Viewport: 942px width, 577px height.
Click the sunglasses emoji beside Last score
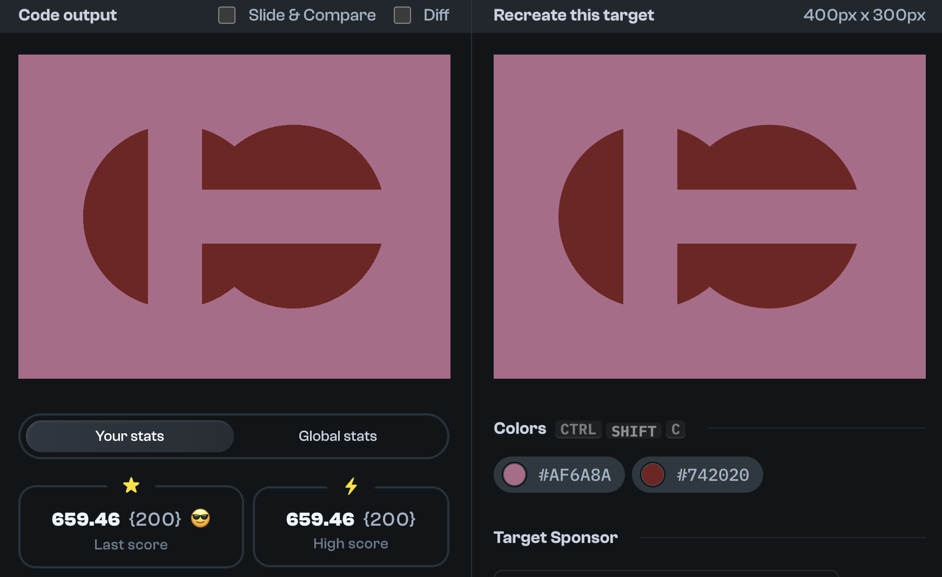point(200,519)
